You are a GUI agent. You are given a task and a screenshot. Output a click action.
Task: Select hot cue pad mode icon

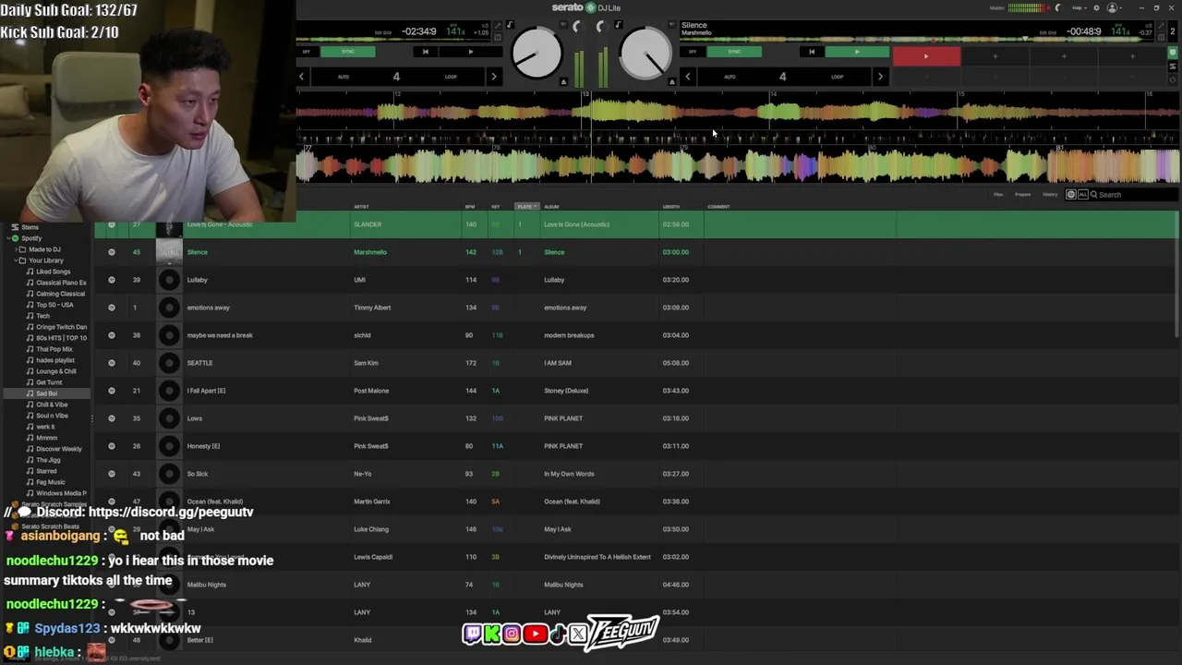tap(1174, 53)
